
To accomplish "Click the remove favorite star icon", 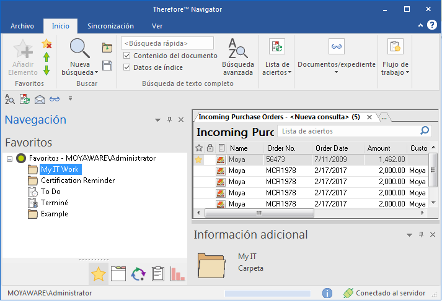I will (46, 44).
